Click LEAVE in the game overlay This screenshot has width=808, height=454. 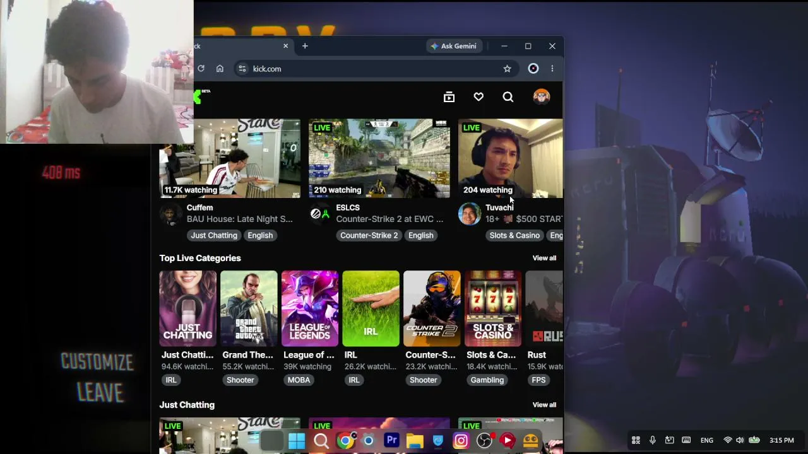tap(100, 392)
